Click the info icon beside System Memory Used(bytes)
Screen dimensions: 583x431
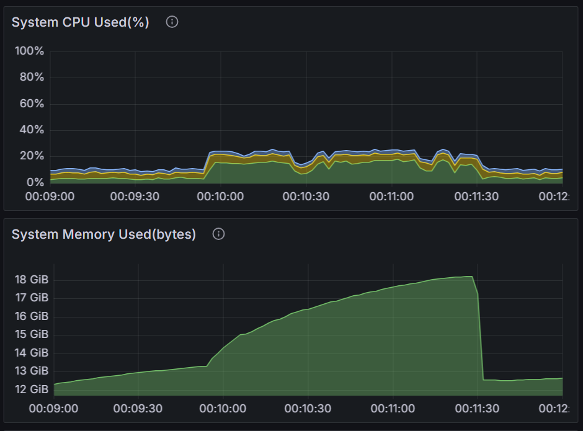point(218,234)
